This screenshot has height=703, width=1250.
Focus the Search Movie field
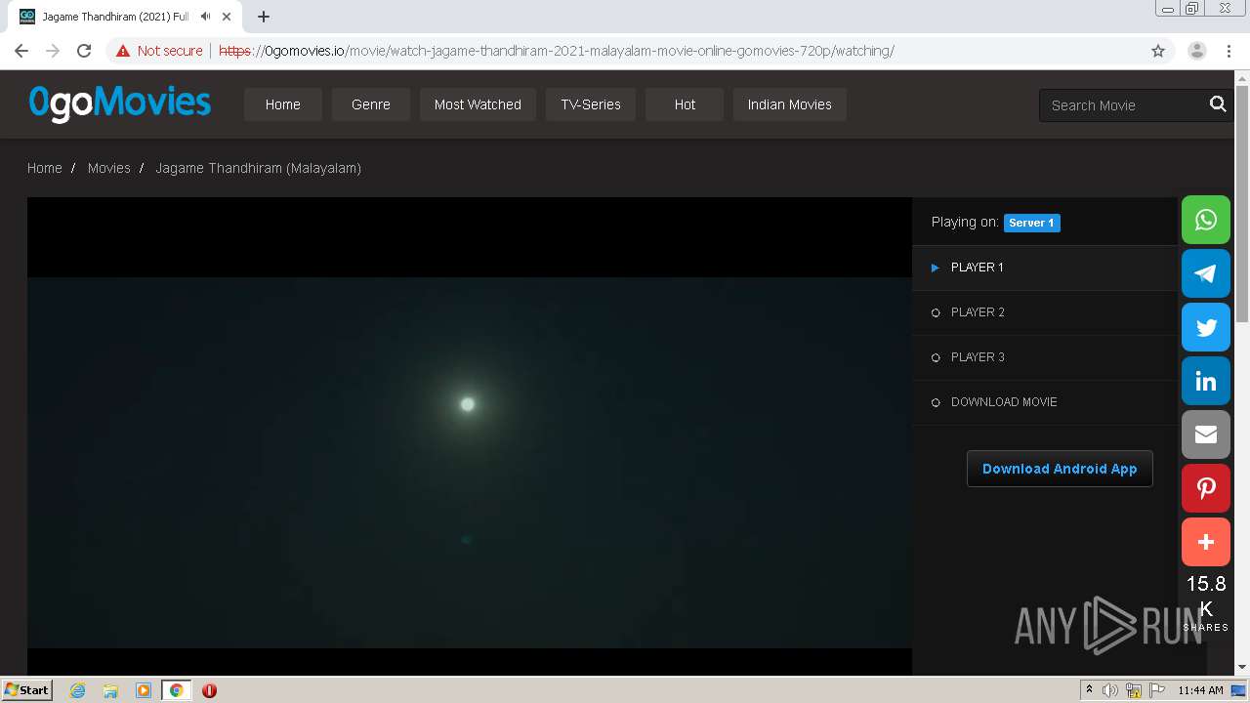click(x=1123, y=104)
